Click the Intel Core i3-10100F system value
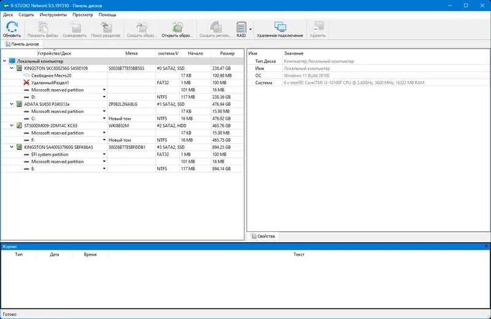The image size is (491, 319). point(354,82)
